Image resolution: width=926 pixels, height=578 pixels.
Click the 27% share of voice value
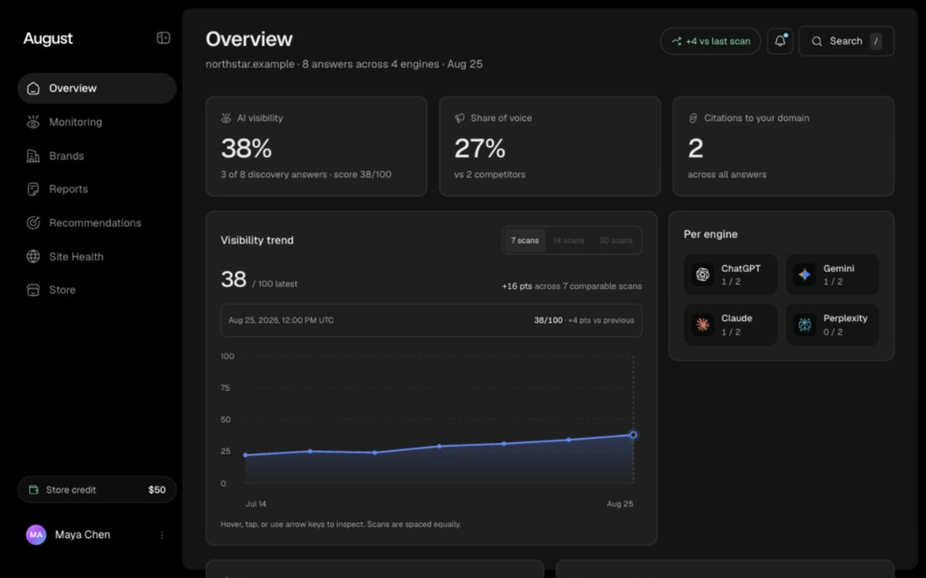480,149
